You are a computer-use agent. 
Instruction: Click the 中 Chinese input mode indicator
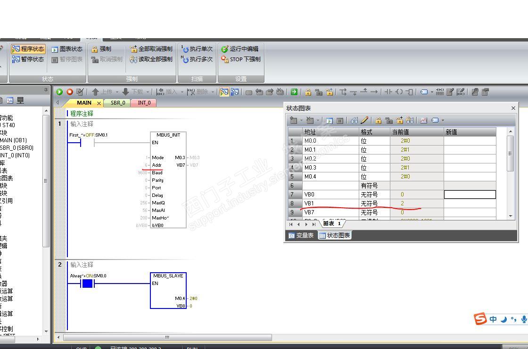point(493,319)
